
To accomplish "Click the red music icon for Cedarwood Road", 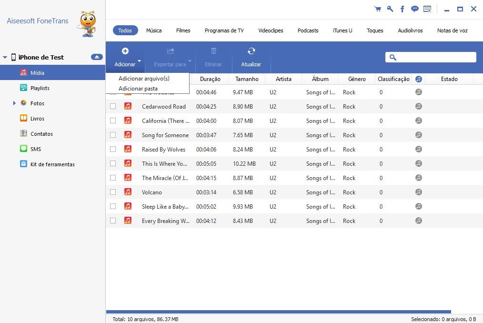I will coord(128,106).
